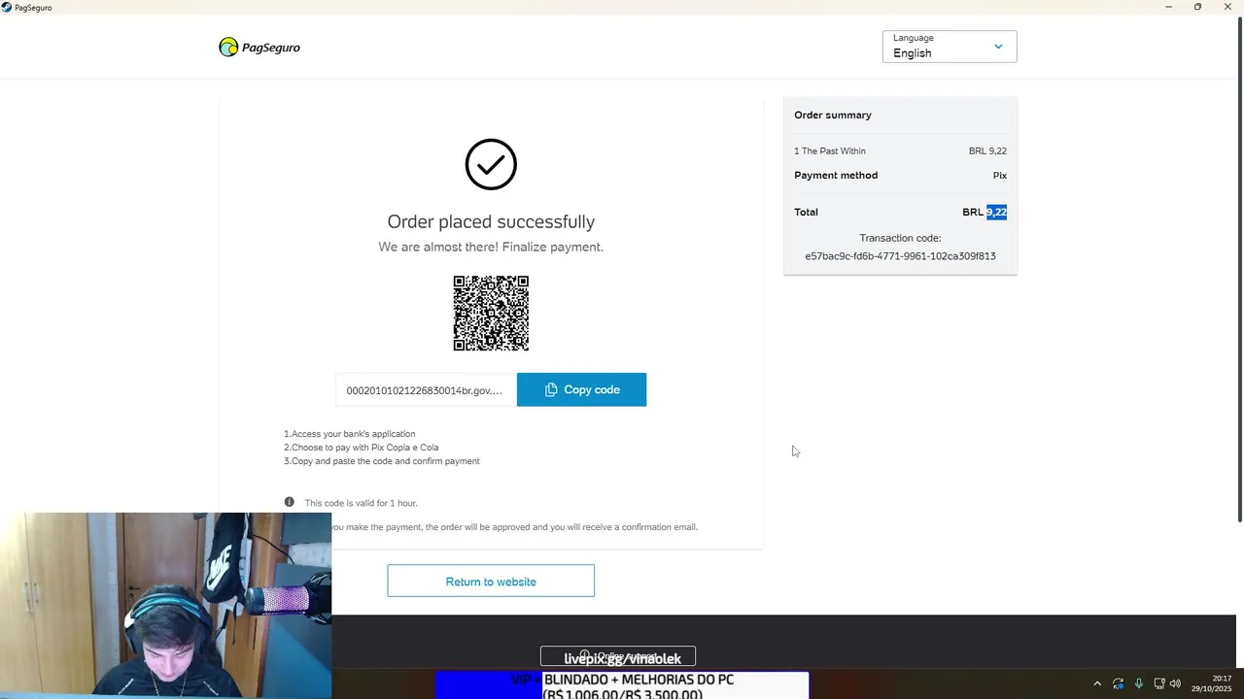Open the Language dropdown
The image size is (1244, 699).
pos(950,47)
